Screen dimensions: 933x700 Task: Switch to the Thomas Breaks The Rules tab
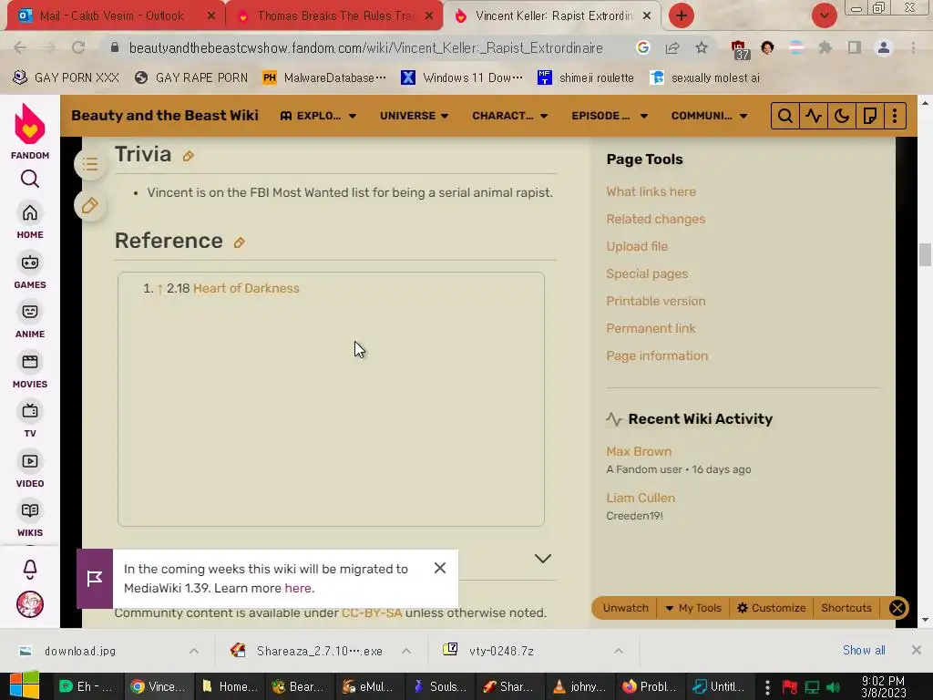[335, 15]
